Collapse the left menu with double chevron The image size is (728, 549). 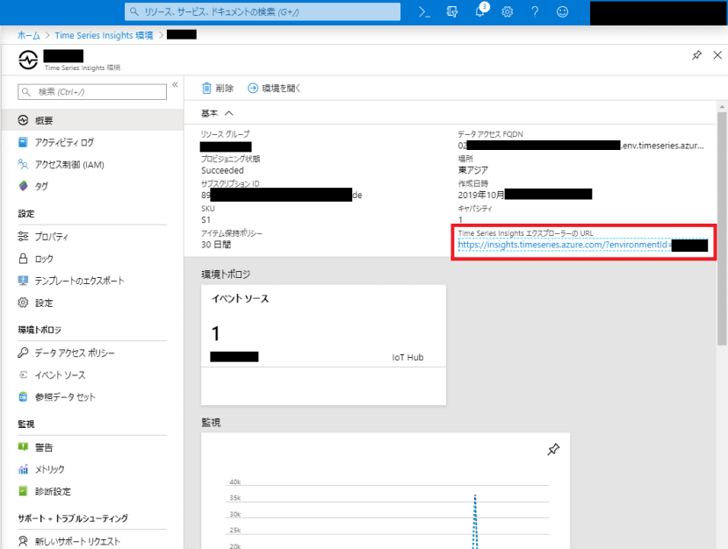(x=175, y=84)
